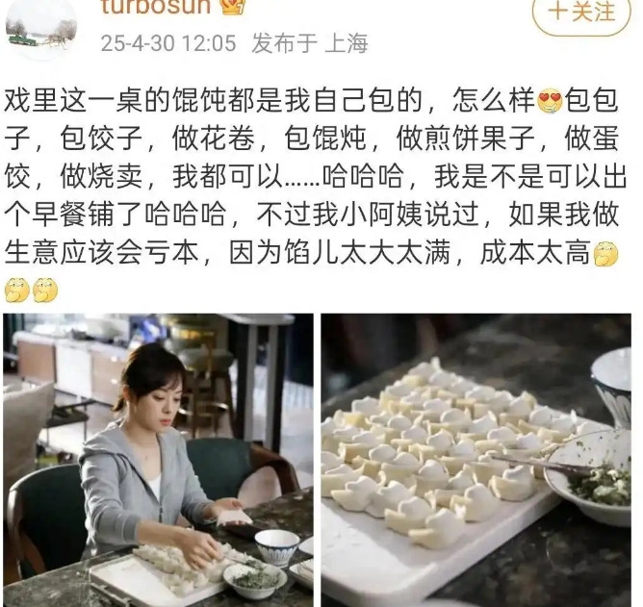Click the first thinking emoji on last line
The height and width of the screenshot is (607, 643).
click(x=17, y=291)
